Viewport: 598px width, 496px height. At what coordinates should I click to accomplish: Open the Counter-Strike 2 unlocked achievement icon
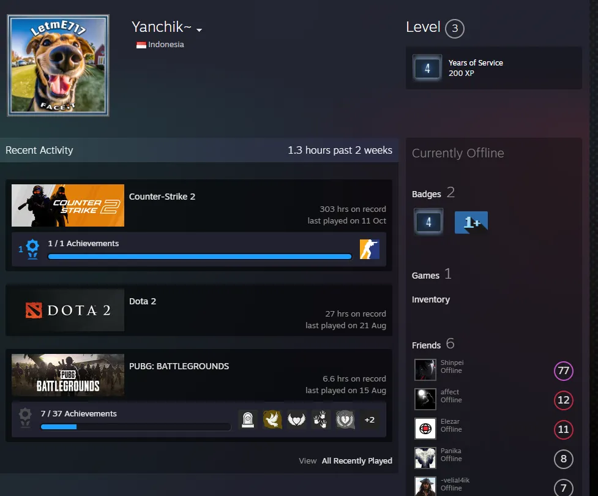(x=370, y=249)
